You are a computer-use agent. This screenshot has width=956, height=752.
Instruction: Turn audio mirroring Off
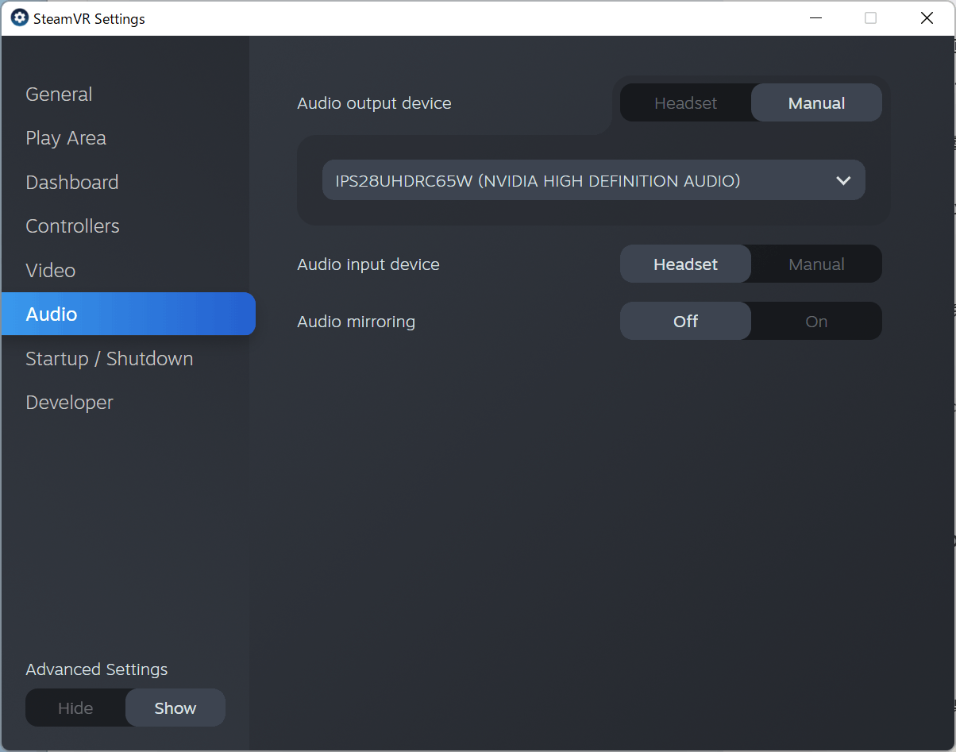pyautogui.click(x=685, y=322)
